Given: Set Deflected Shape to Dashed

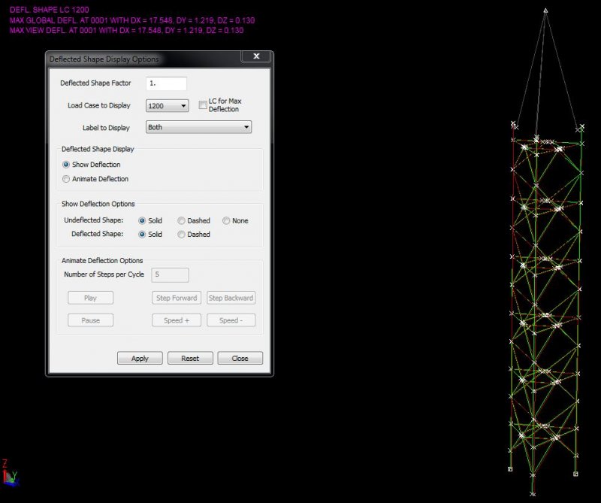Looking at the screenshot, I should (x=181, y=235).
